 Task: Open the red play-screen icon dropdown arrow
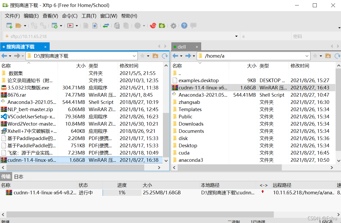tap(77, 26)
